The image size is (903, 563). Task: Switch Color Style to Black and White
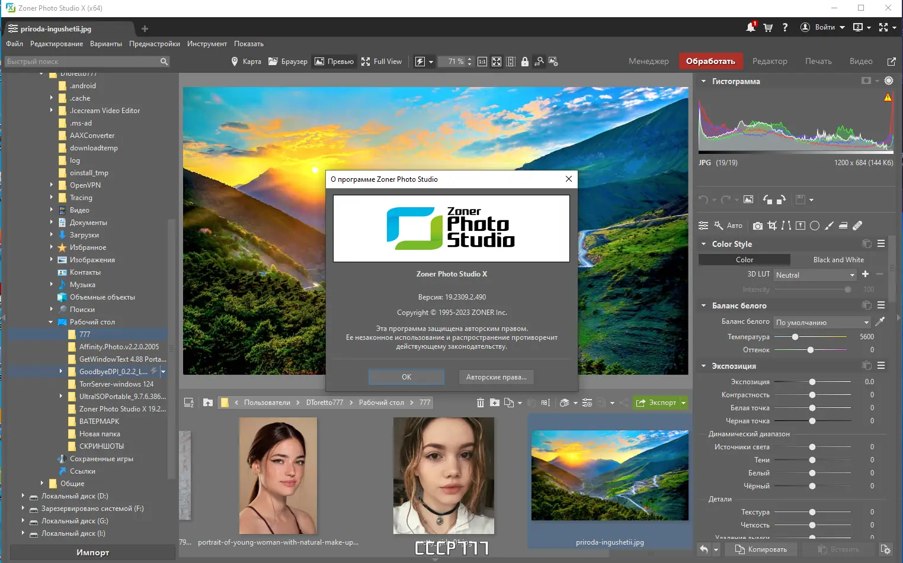838,260
